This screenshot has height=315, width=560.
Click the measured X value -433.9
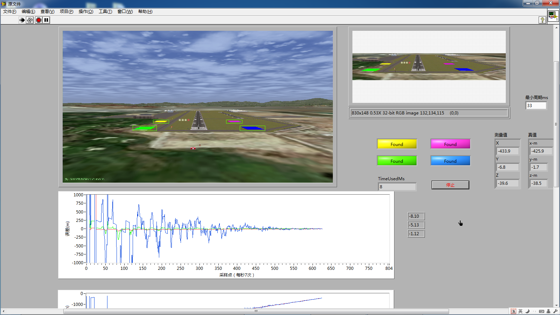(508, 151)
